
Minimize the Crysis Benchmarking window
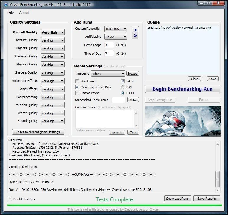tap(201, 3)
